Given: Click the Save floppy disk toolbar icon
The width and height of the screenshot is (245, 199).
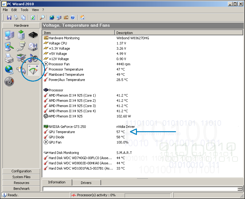Looking at the screenshot, I should pyautogui.click(x=9, y=17).
